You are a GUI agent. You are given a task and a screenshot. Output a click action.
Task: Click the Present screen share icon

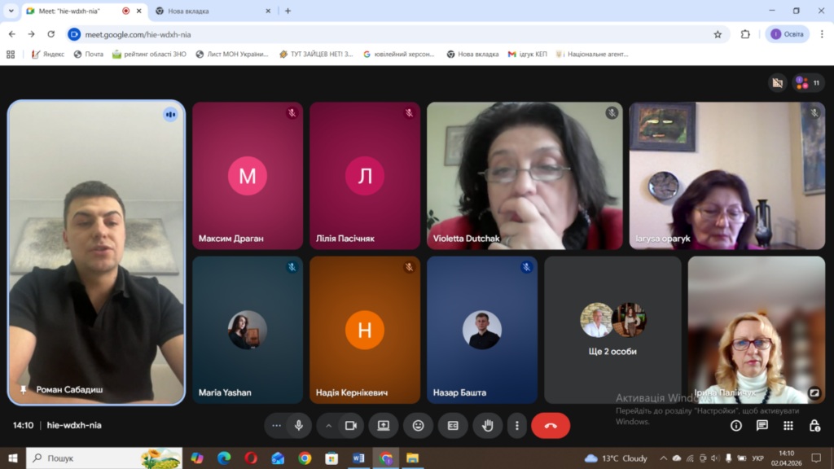tap(383, 425)
